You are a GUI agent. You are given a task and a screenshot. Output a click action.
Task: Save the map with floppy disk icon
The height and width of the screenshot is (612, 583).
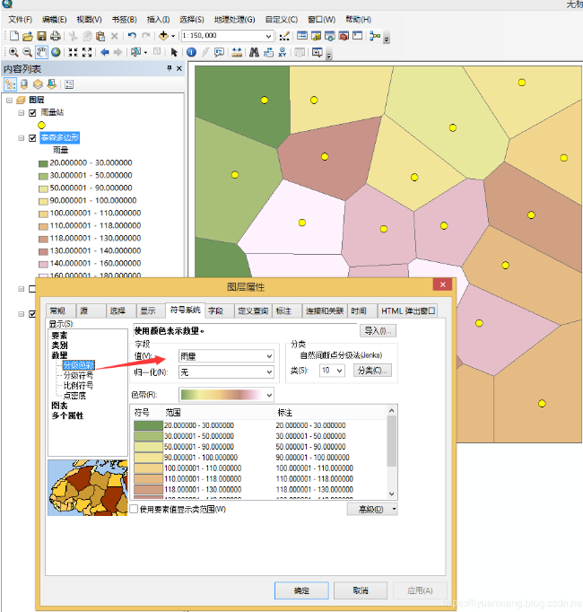pyautogui.click(x=42, y=36)
